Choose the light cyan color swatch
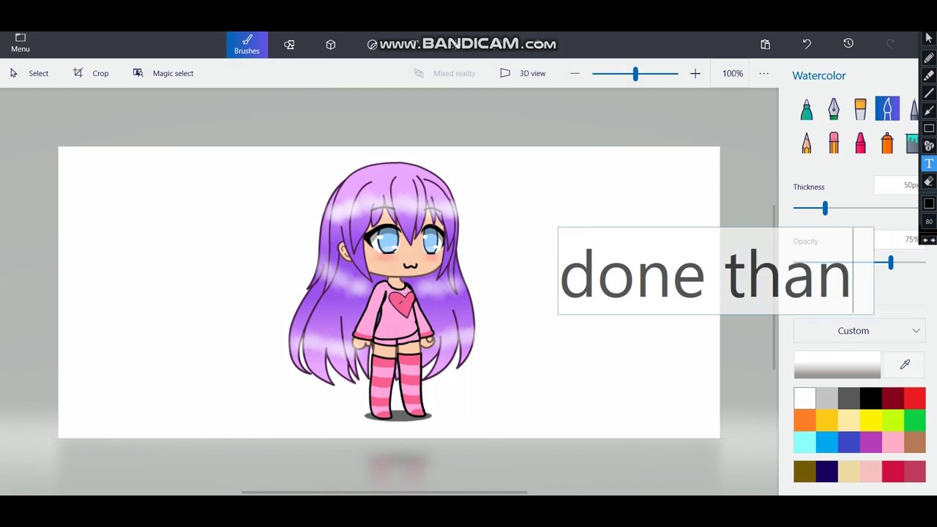 tap(805, 442)
